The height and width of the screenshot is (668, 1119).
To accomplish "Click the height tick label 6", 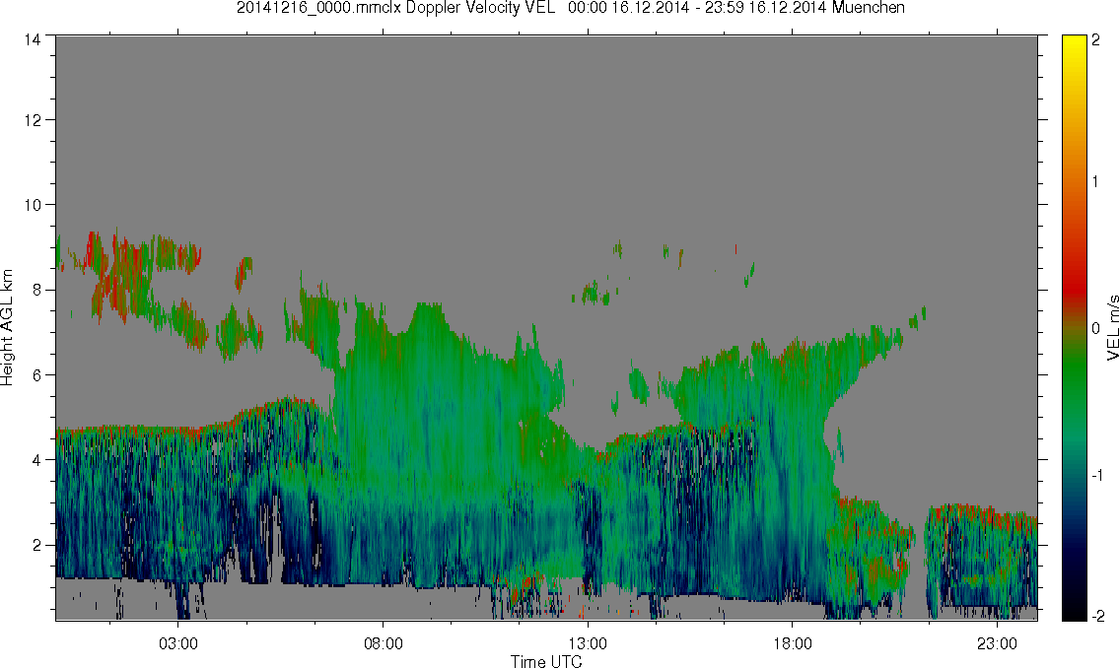I will 35,375.
